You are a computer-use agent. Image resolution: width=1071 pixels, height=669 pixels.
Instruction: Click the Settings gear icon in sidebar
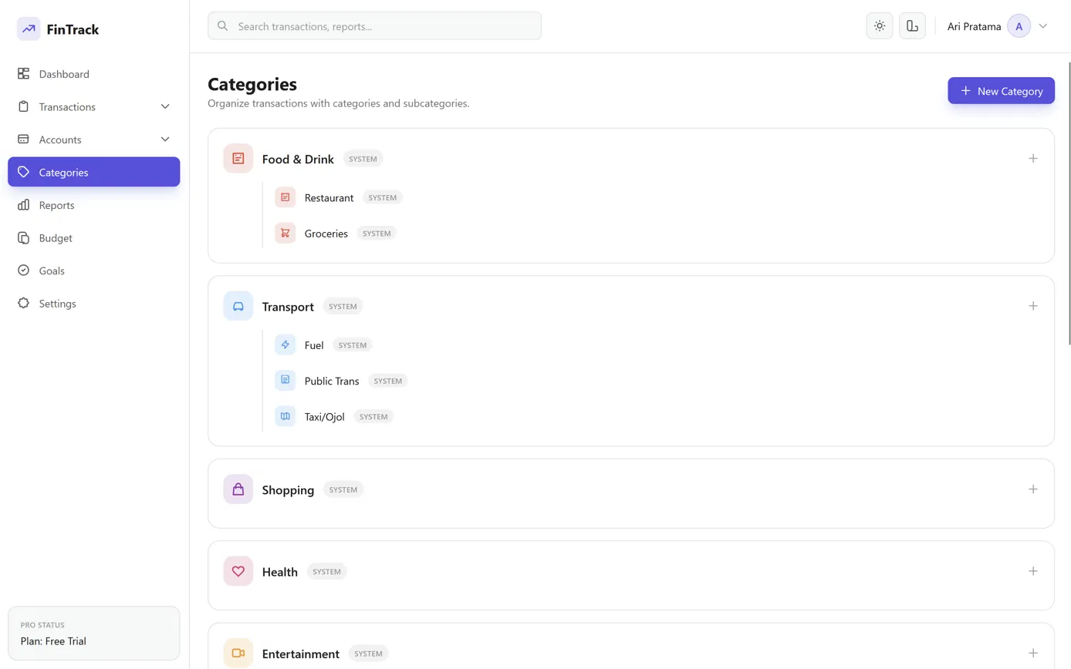[23, 304]
